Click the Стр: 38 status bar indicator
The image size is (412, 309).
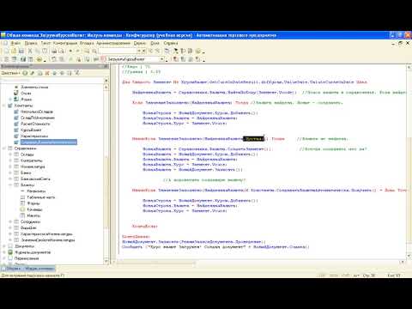[369, 276]
